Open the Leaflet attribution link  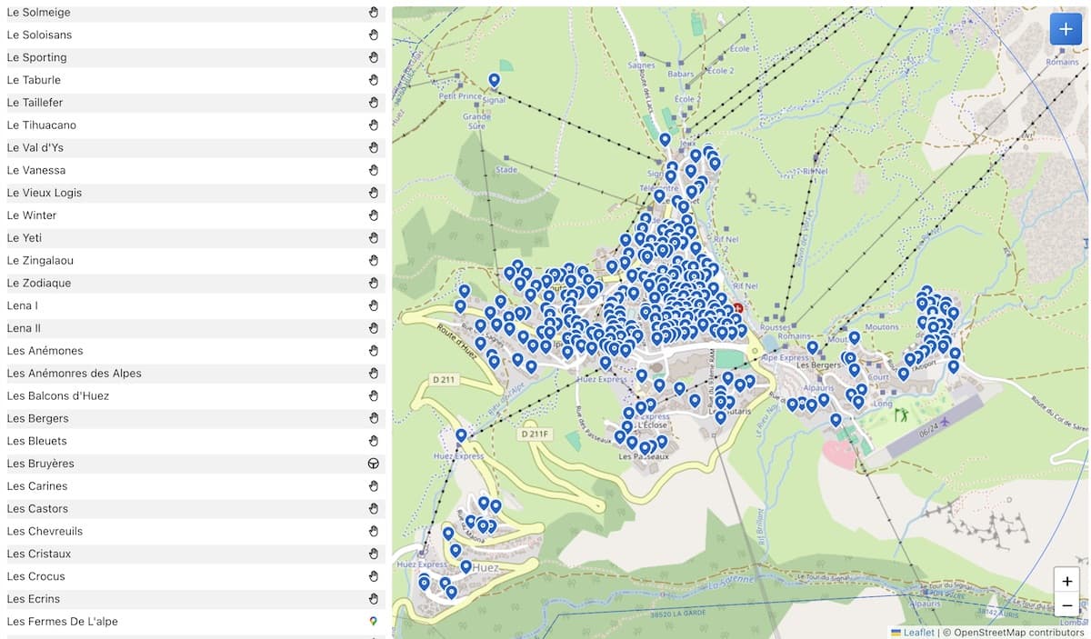917,632
